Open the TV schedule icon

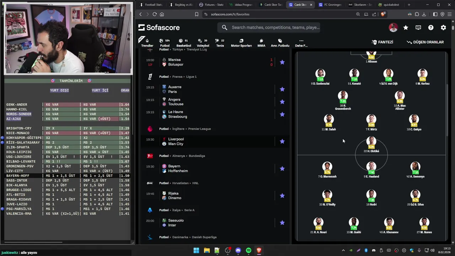pyautogui.click(x=418, y=27)
